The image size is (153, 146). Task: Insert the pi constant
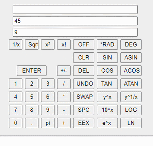pyautogui.click(x=48, y=123)
